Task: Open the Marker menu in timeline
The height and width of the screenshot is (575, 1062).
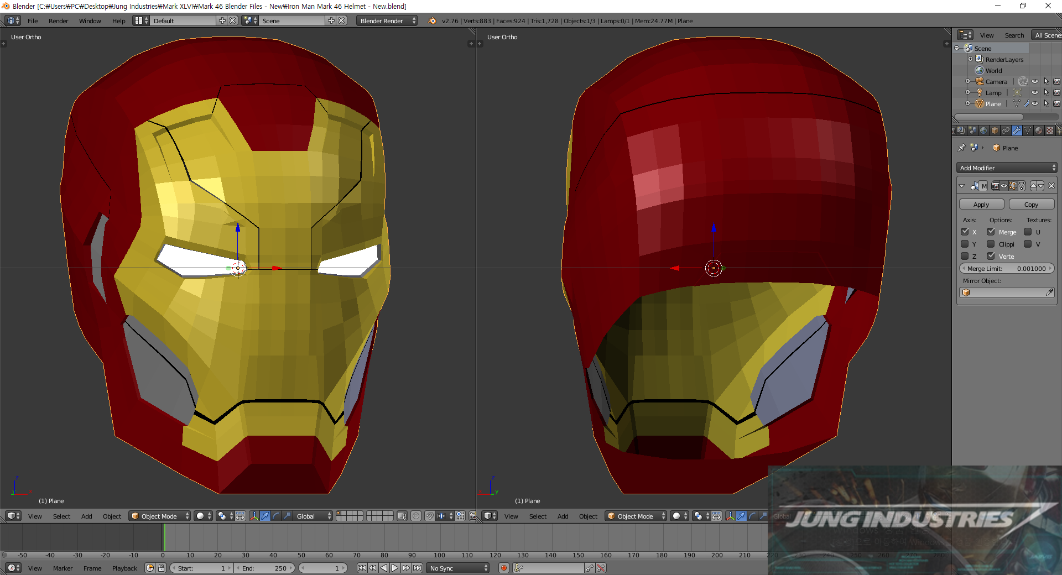Action: tap(63, 568)
